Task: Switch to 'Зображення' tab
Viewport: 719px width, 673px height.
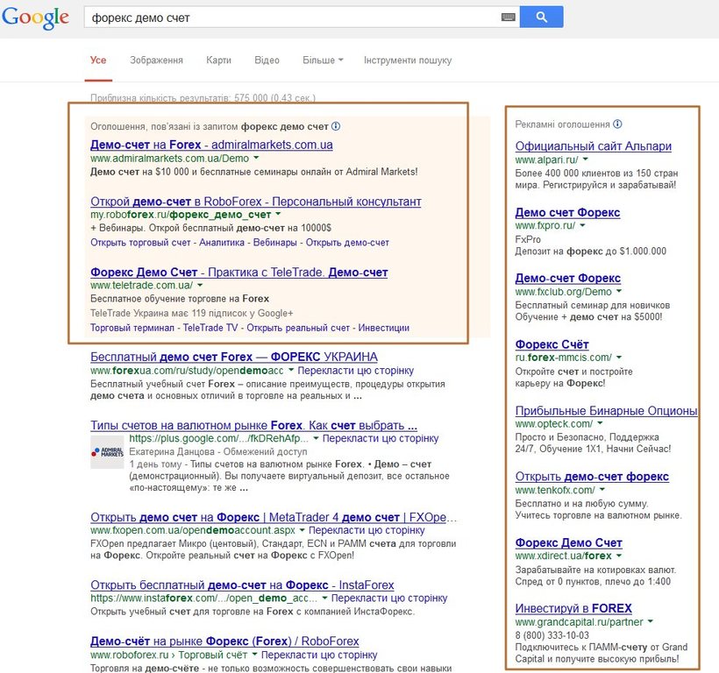Action: point(156,60)
